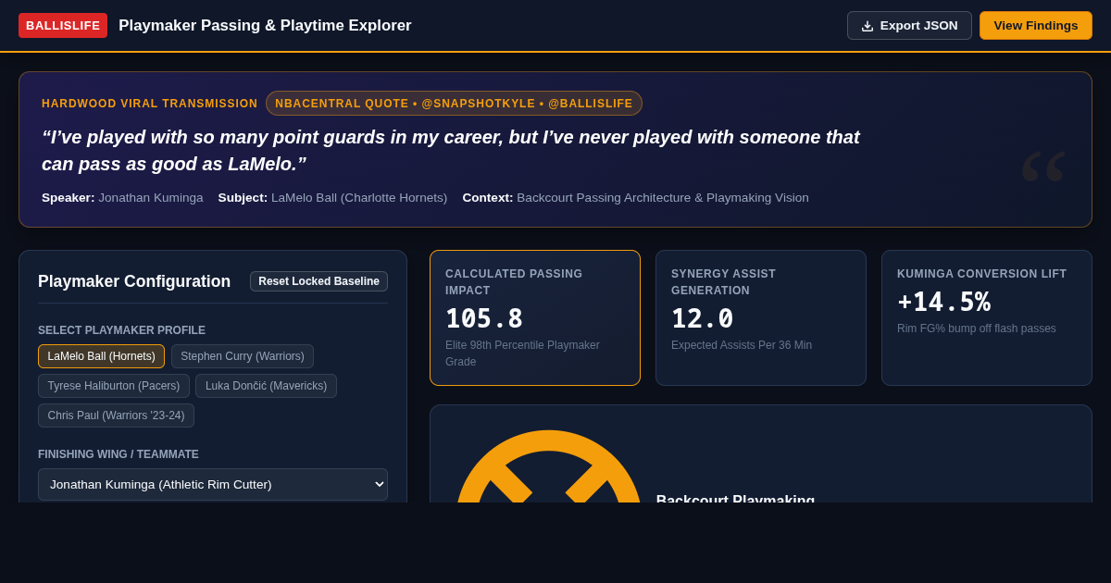
Task: Click the Playmaker Configuration heading
Action: click(x=134, y=281)
